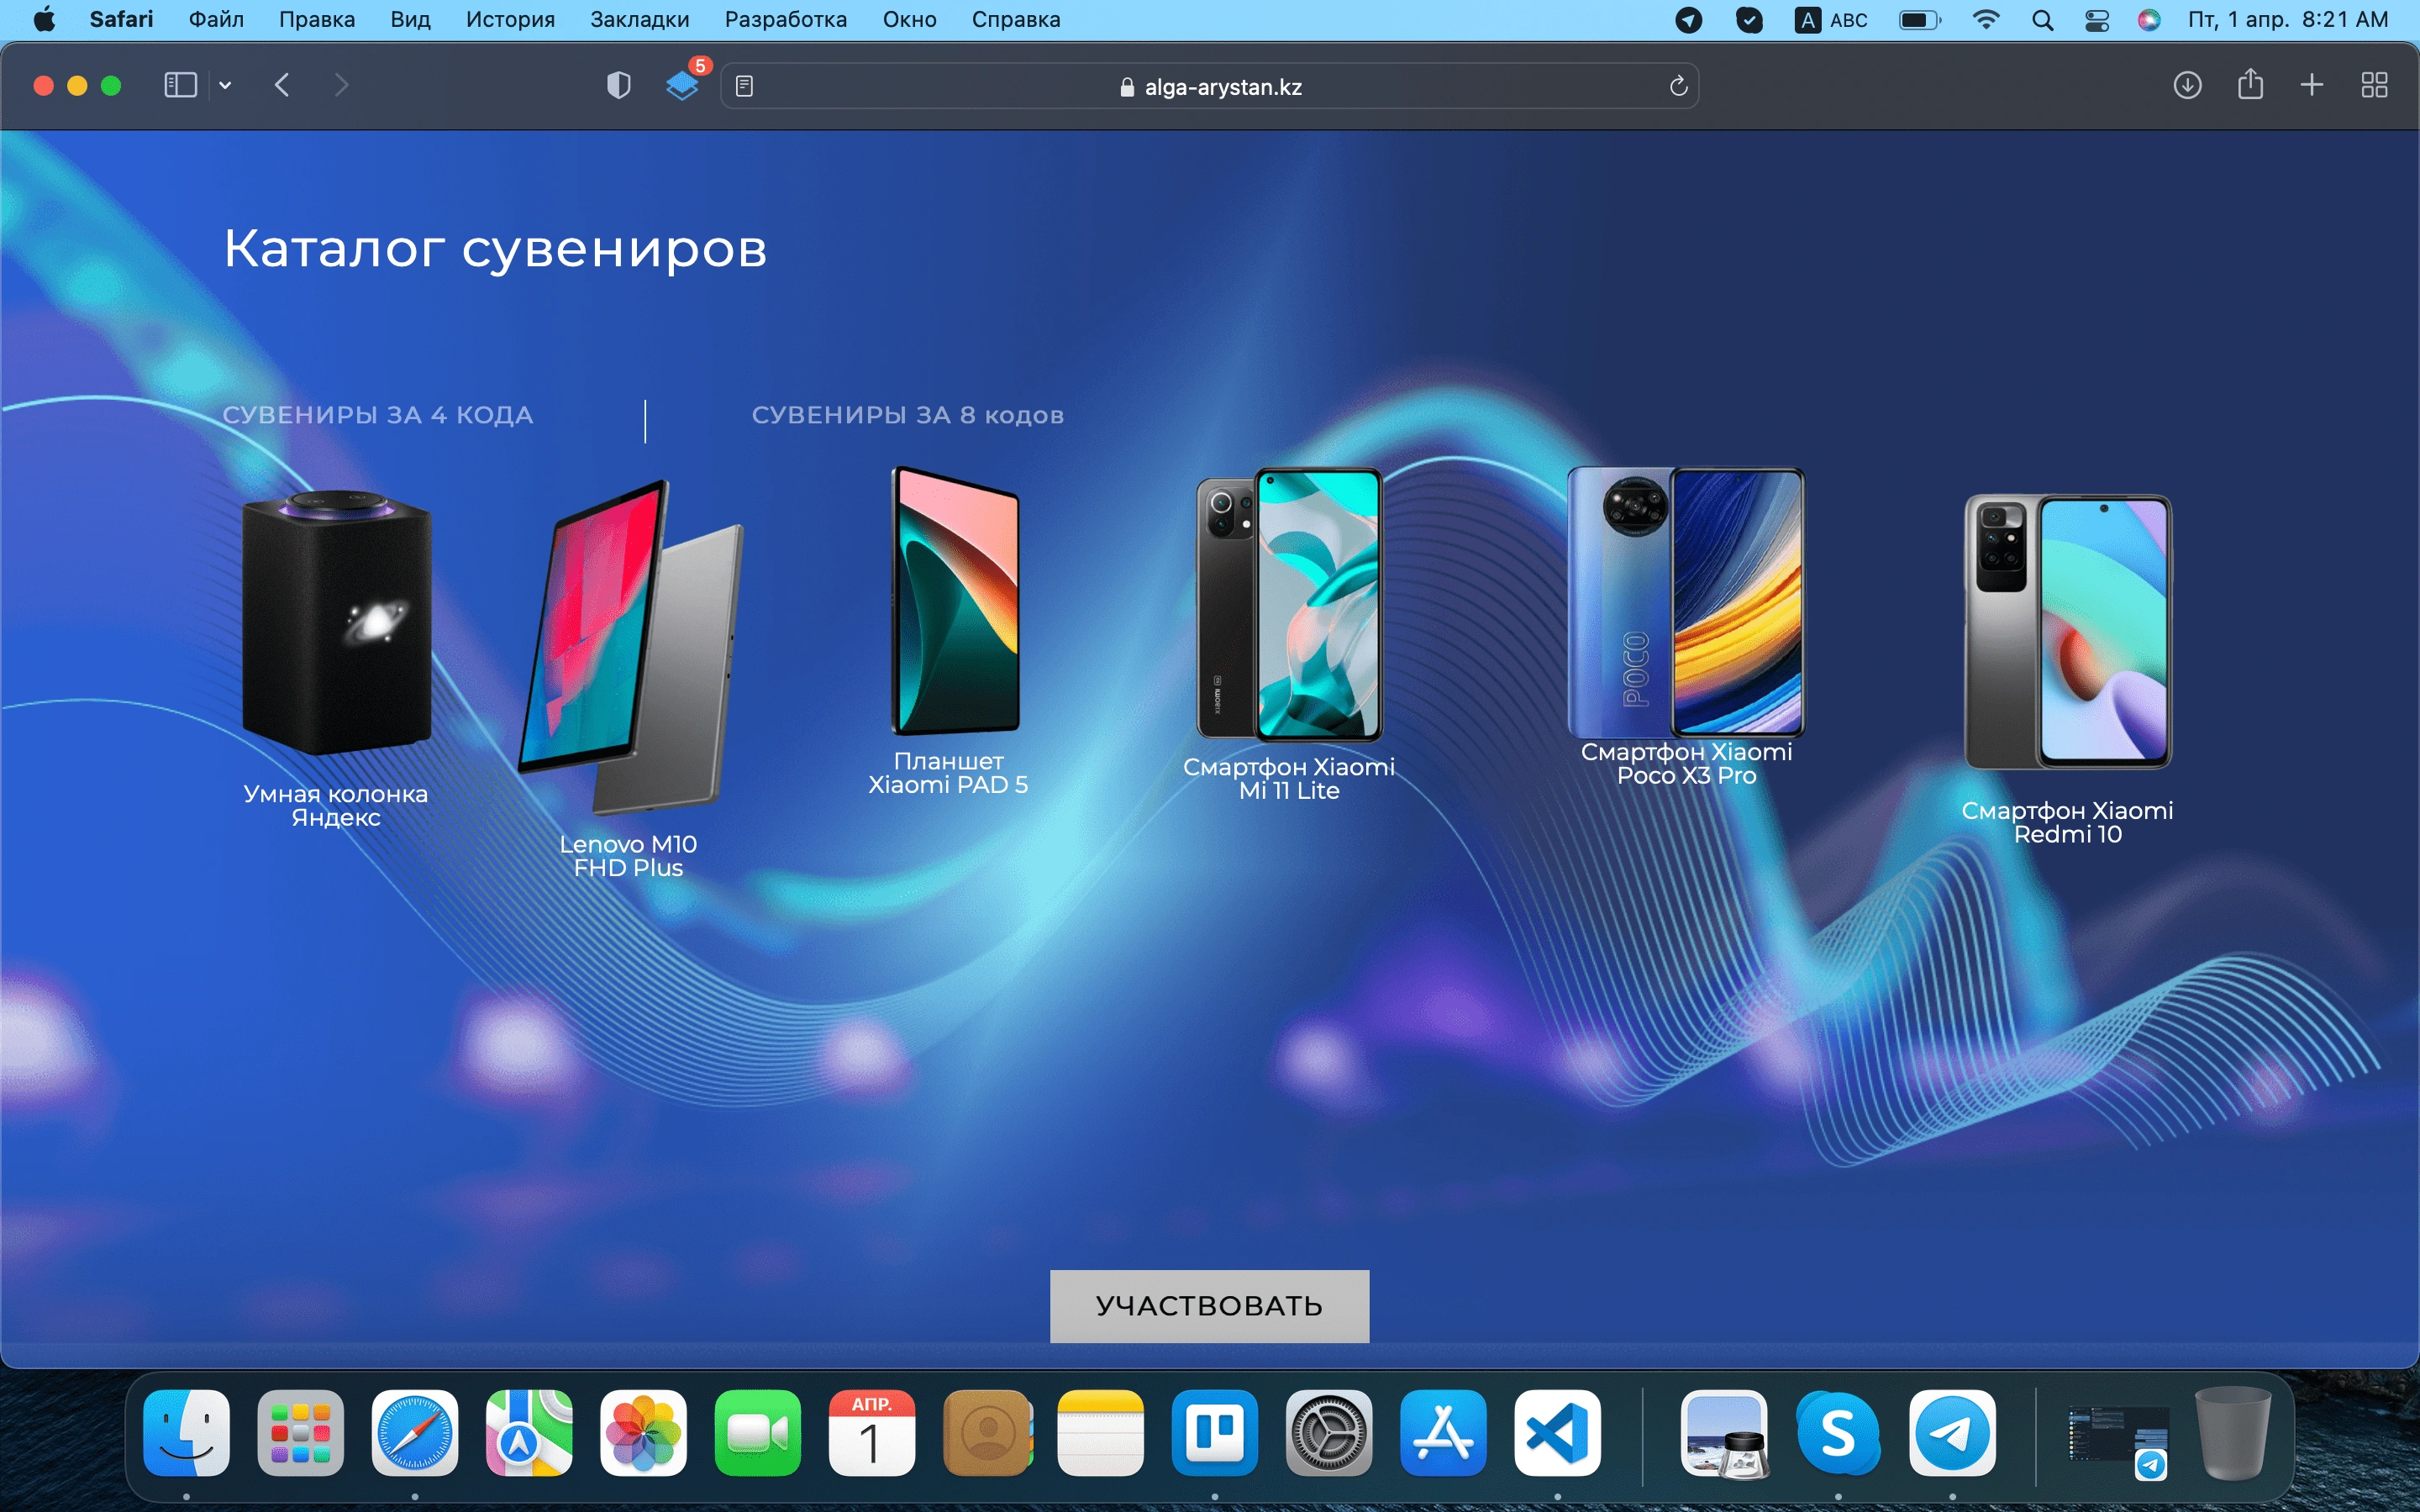Viewport: 2420px width, 1512px height.
Task: Show the tab overview grid
Action: (x=2374, y=85)
